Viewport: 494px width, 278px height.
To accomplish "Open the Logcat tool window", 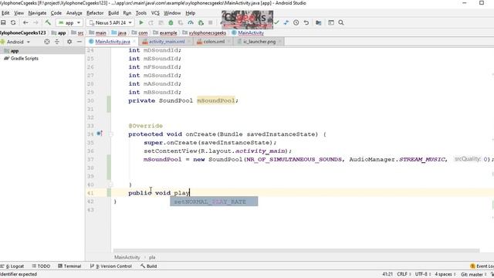I will (12, 266).
